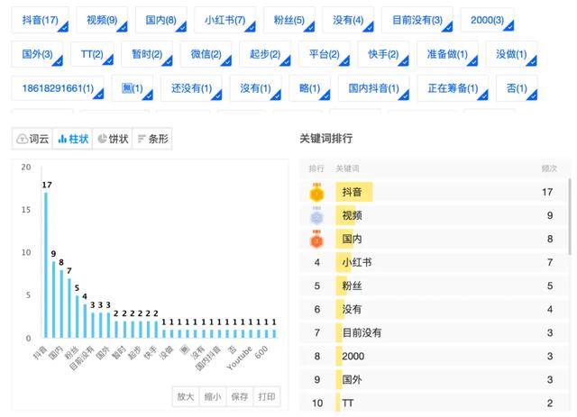Select the 小红书 row in keyword ranking
The width and height of the screenshot is (577, 417).
434,263
